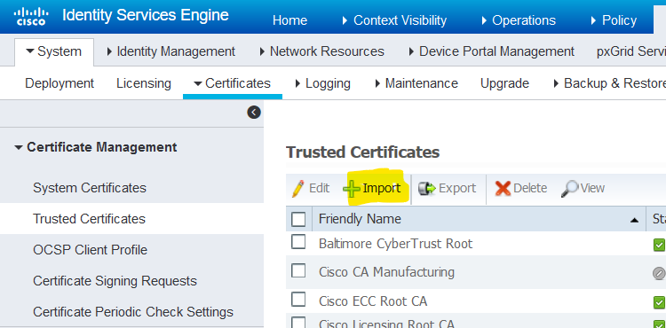This screenshot has height=328, width=666.
Task: Collapse sidebar with the round arrow icon
Action: (254, 113)
